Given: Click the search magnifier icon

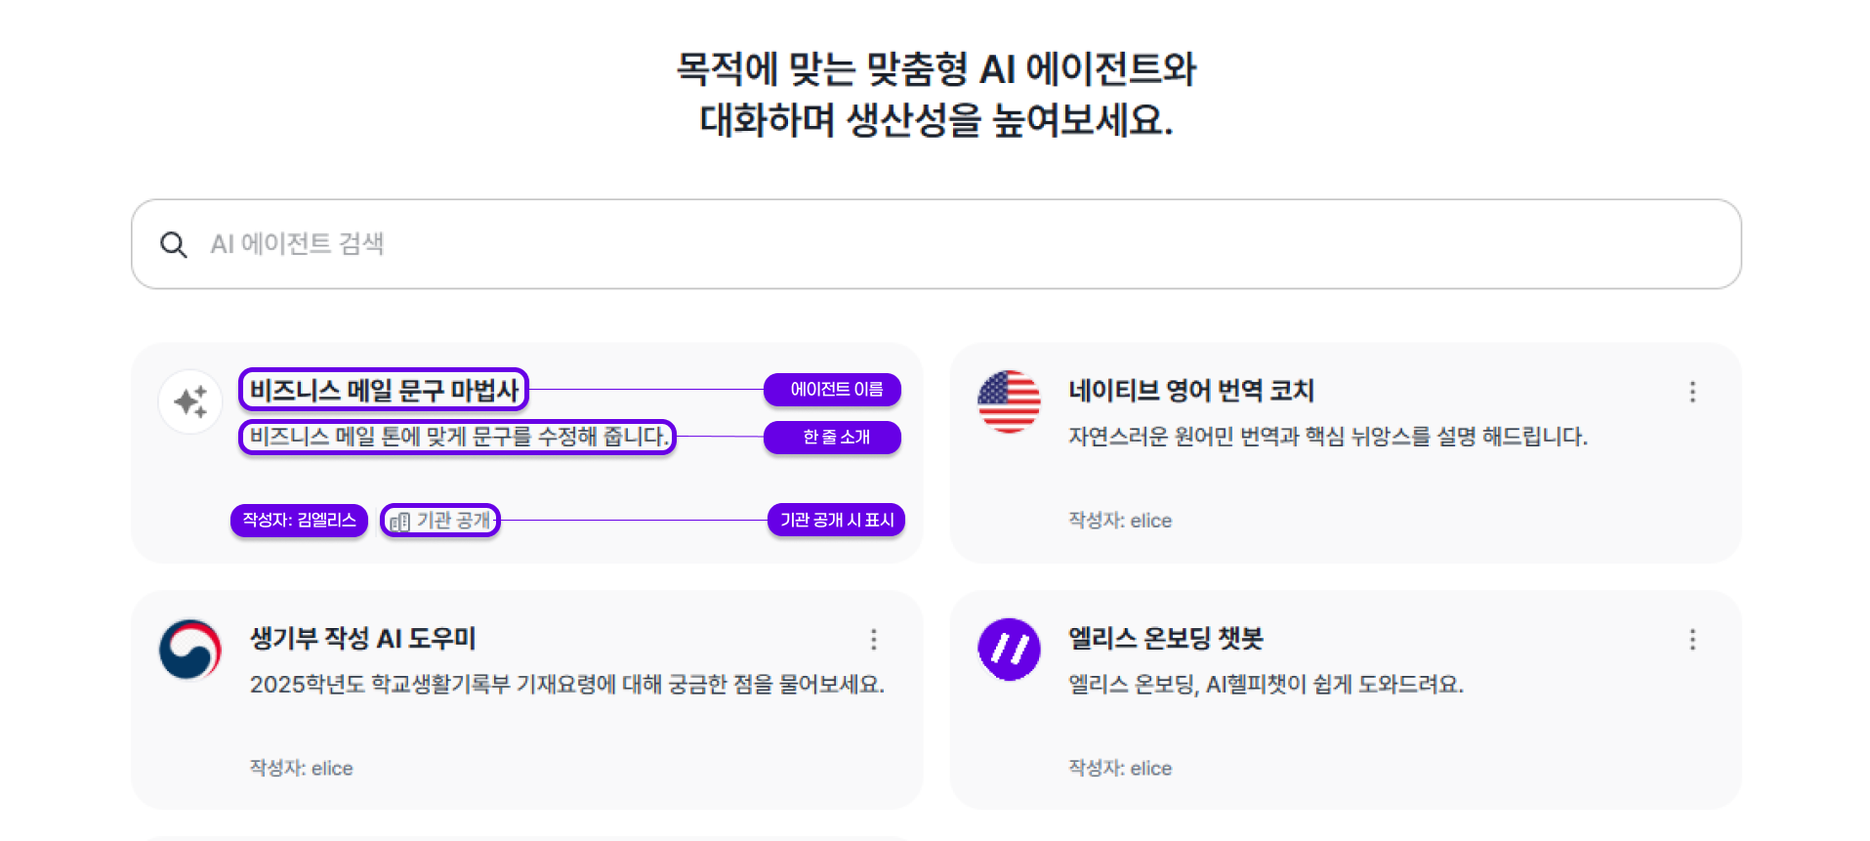Looking at the screenshot, I should click(174, 244).
